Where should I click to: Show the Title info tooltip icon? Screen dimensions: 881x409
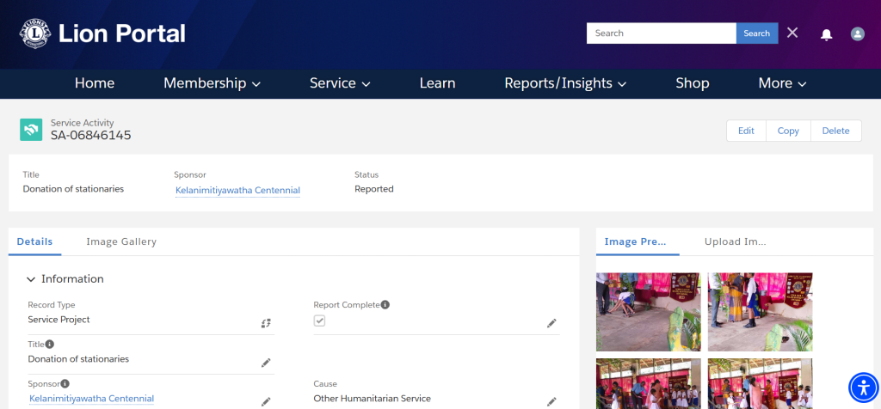[50, 344]
